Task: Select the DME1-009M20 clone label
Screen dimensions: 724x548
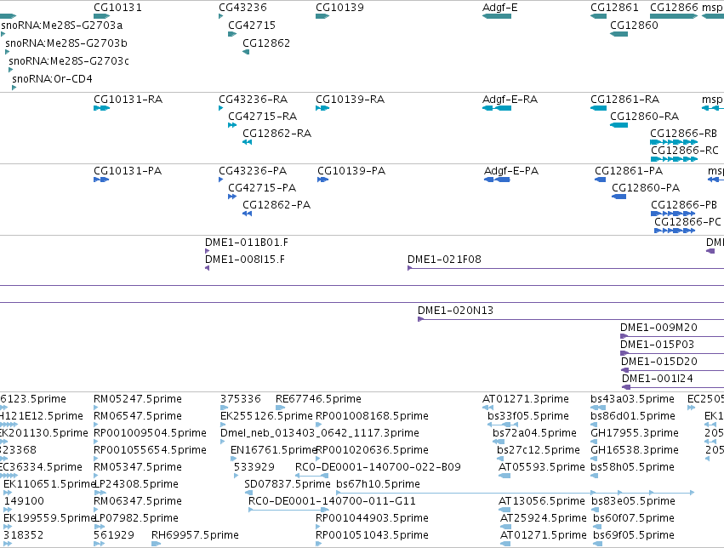Action: [x=658, y=328]
